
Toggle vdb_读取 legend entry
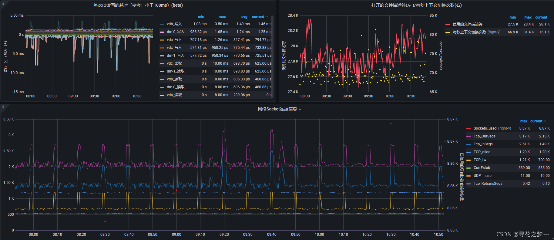point(174,79)
